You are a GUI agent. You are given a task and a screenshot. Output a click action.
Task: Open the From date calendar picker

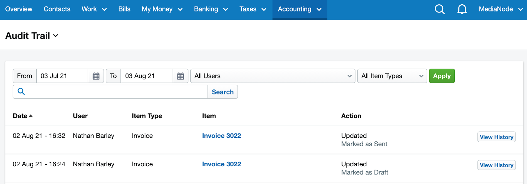click(96, 76)
